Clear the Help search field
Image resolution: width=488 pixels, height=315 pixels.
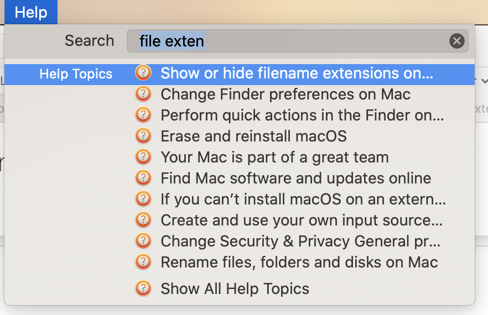(x=456, y=41)
